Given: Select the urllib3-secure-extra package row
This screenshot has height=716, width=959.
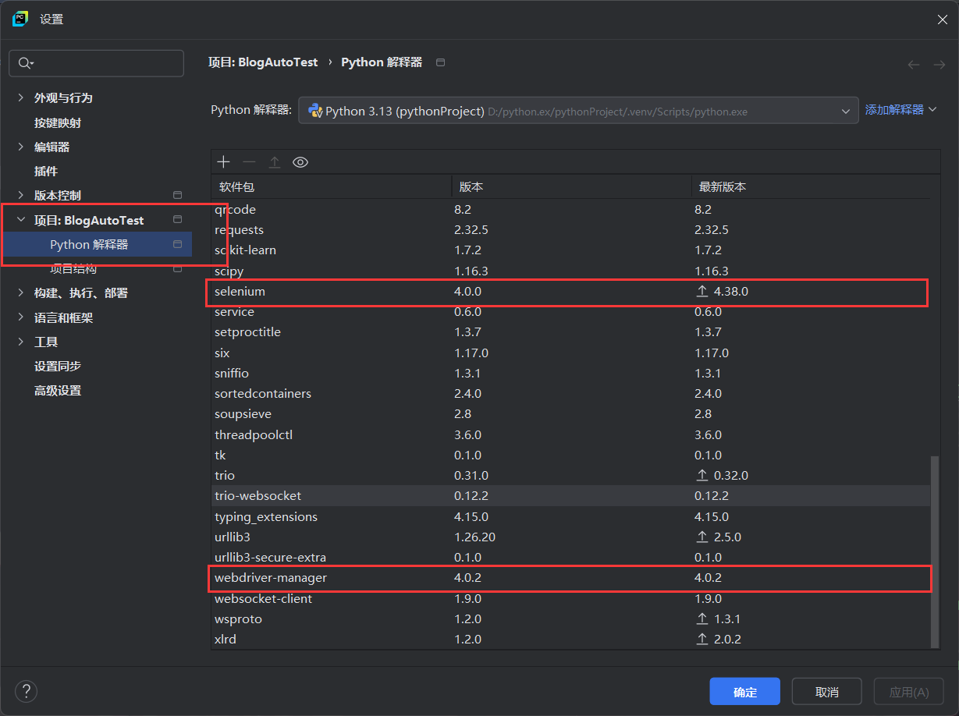Looking at the screenshot, I should tap(570, 558).
